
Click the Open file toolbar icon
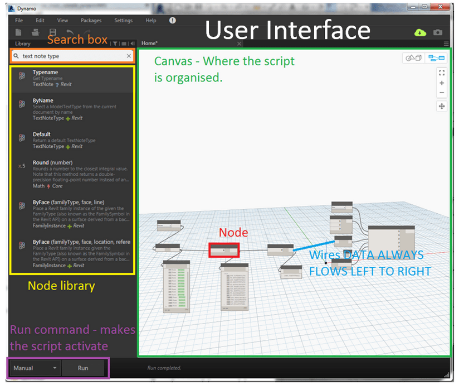click(x=35, y=33)
